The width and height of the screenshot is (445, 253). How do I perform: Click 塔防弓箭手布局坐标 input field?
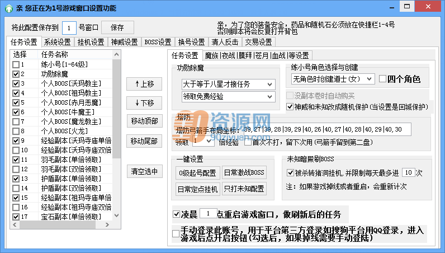[x=327, y=130]
